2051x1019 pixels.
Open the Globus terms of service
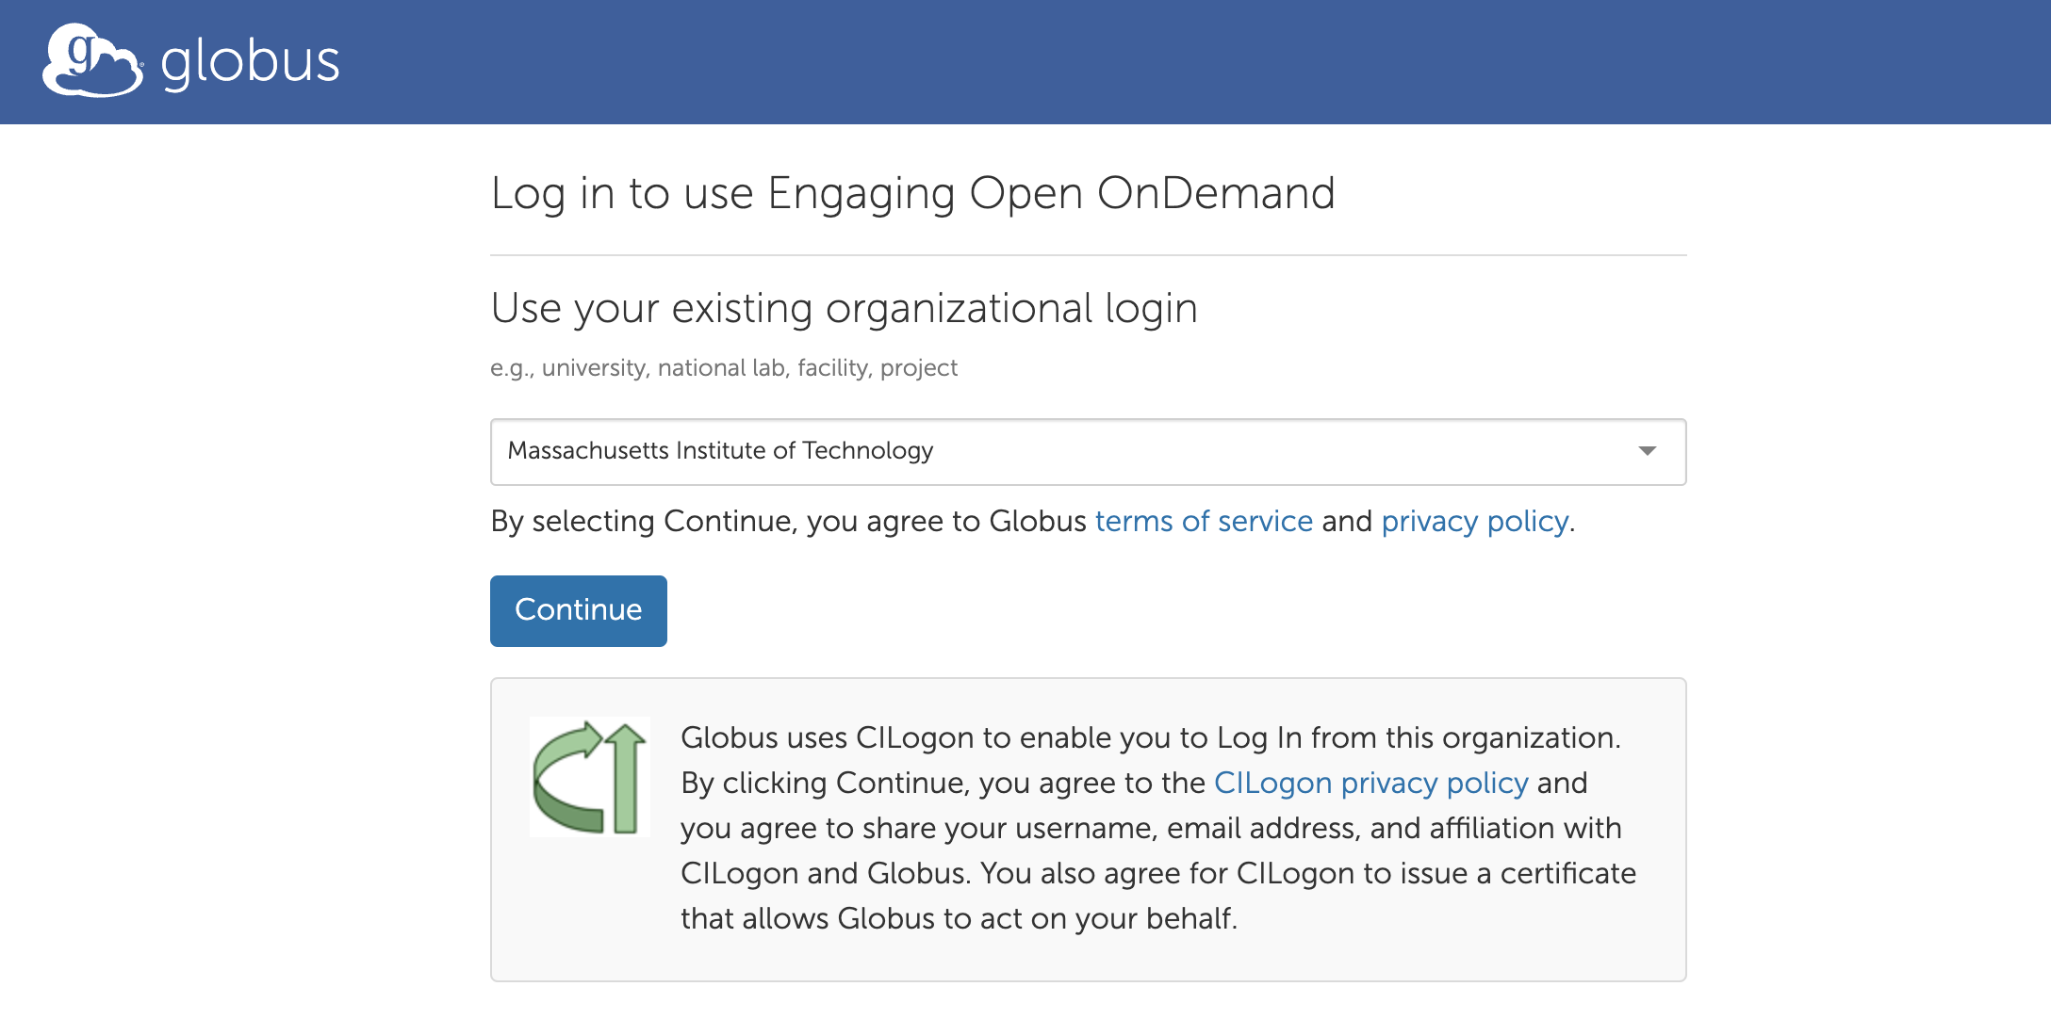coord(1204,521)
